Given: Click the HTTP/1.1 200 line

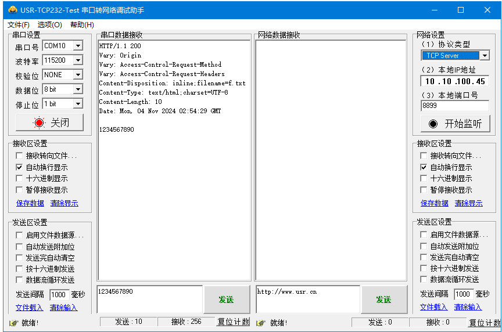Looking at the screenshot, I should pyautogui.click(x=120, y=46).
